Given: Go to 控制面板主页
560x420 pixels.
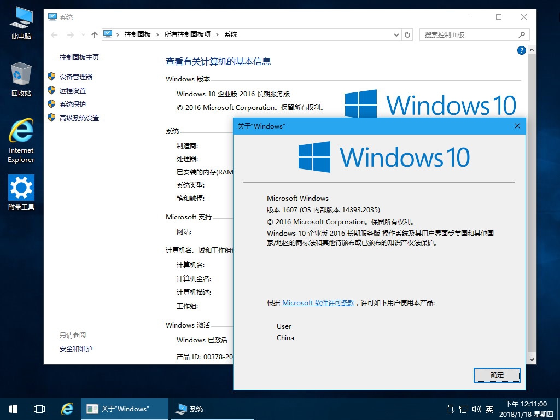Looking at the screenshot, I should 79,57.
